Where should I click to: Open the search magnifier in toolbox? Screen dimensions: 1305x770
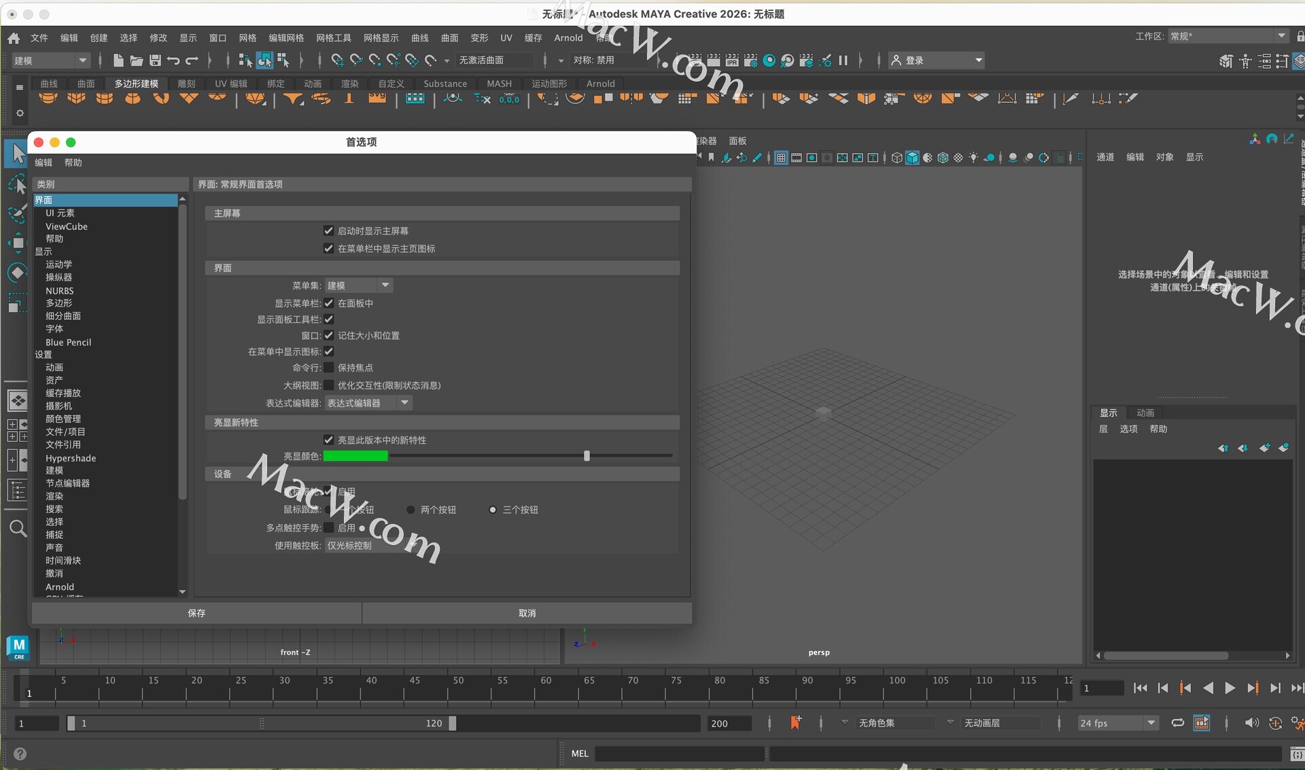point(18,528)
